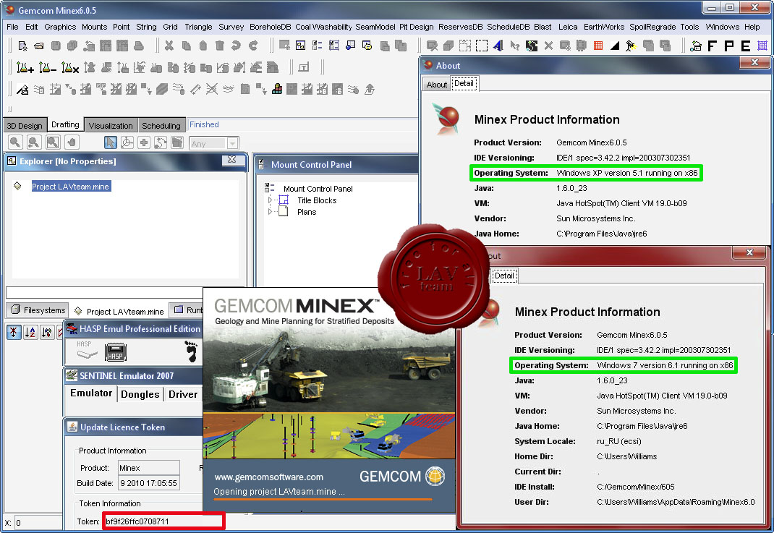The image size is (774, 533).
Task: Click Build Date field value
Action: point(148,483)
